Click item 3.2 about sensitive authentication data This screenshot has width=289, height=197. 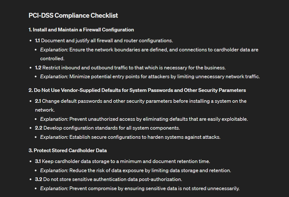tap(109, 179)
